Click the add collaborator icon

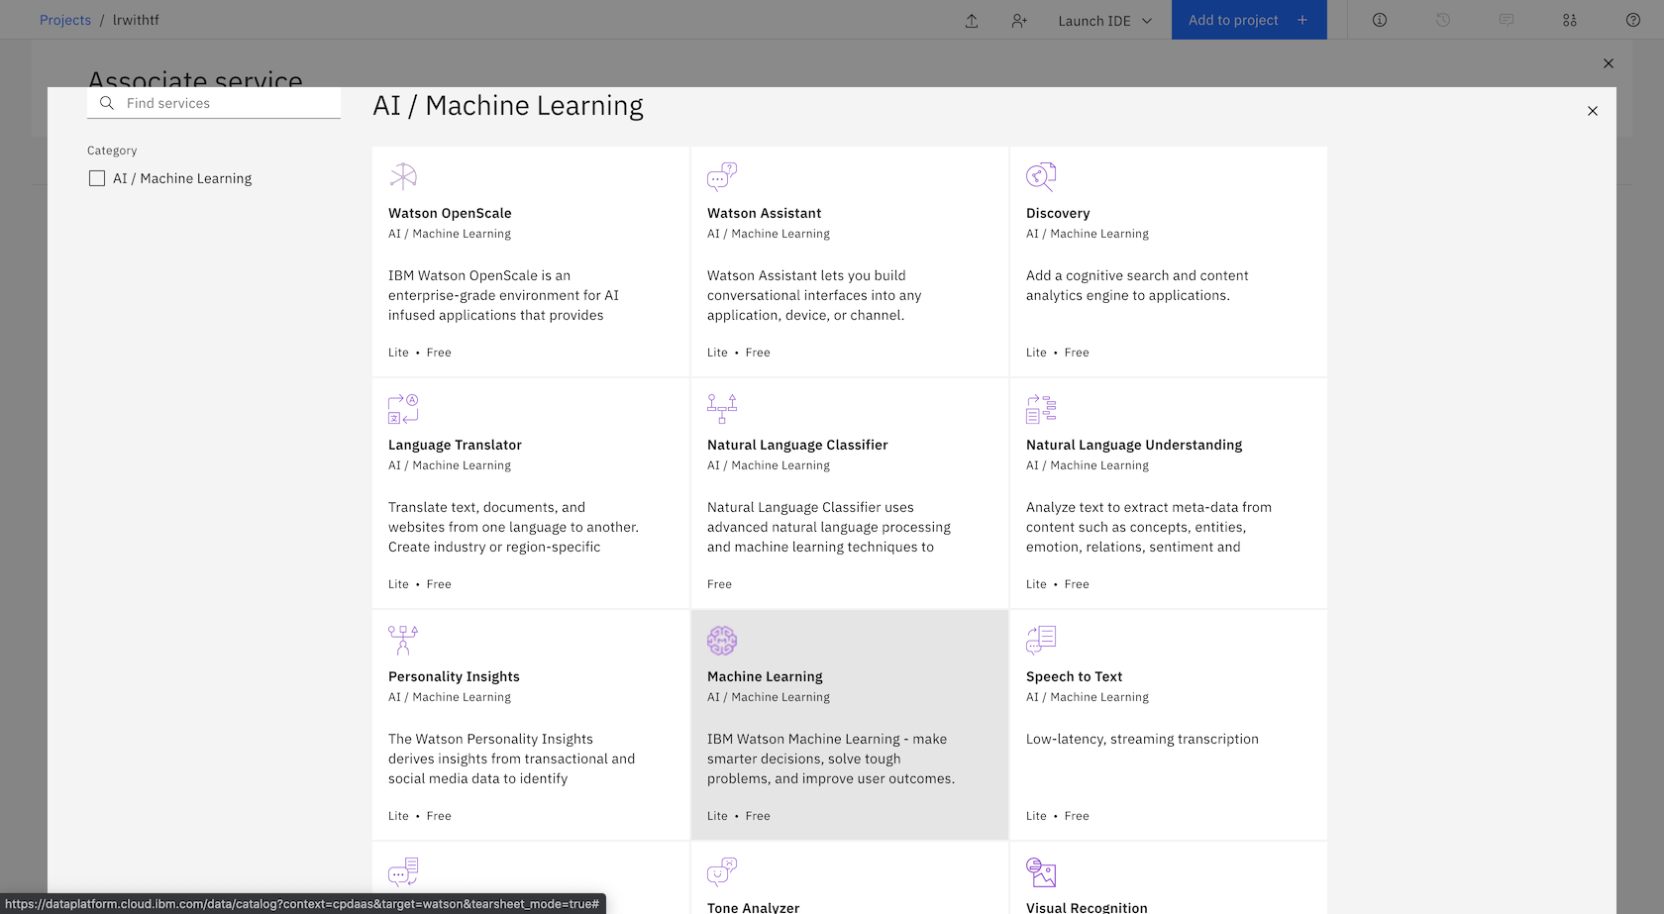pyautogui.click(x=1019, y=20)
